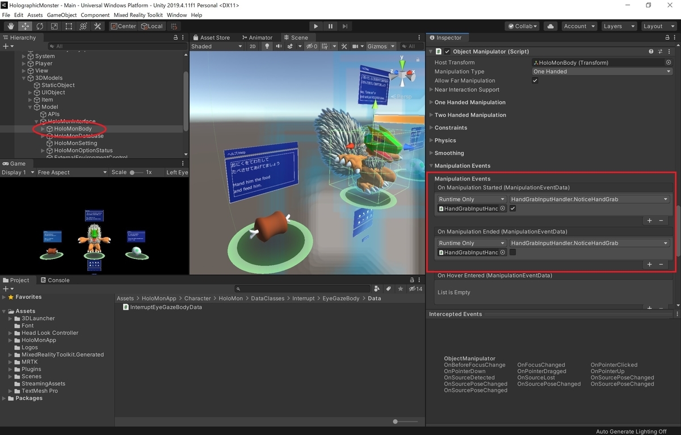Open Unity cloud services icon

point(550,26)
